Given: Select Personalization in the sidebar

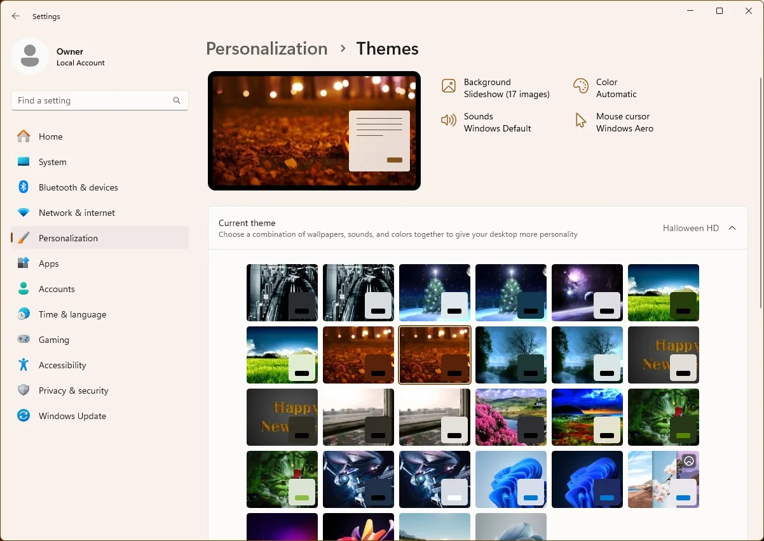Looking at the screenshot, I should point(100,238).
